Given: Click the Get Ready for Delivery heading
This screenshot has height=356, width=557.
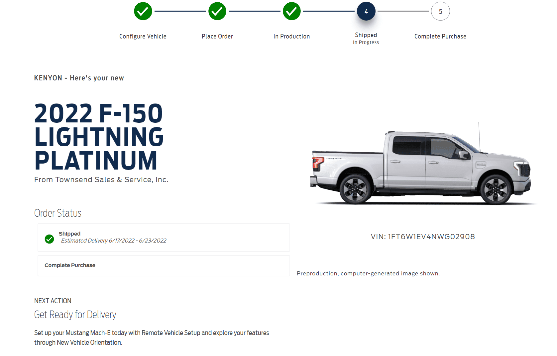Looking at the screenshot, I should (75, 315).
